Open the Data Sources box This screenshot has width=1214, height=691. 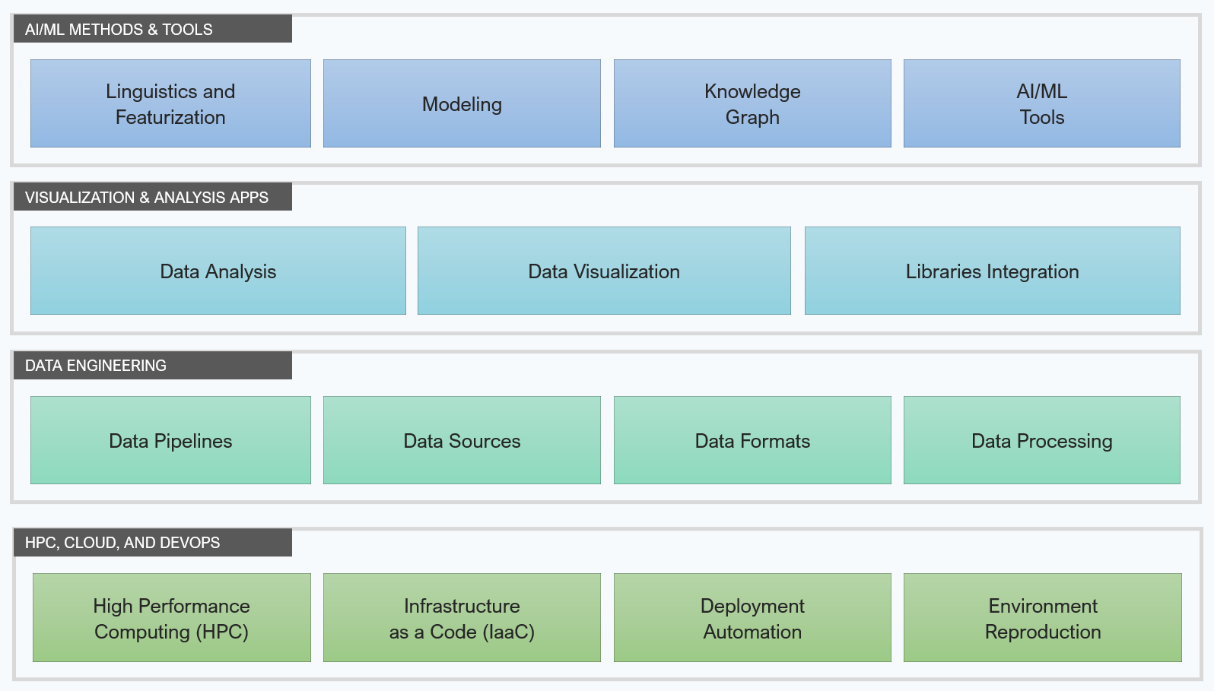(x=462, y=440)
